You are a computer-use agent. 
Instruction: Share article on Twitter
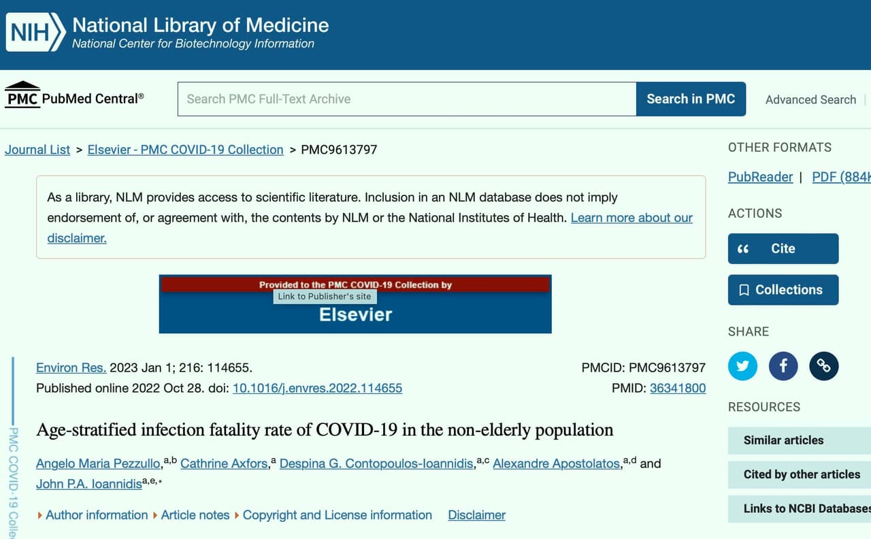(x=742, y=366)
